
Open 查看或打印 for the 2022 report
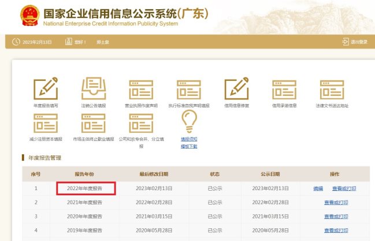[x=344, y=188]
